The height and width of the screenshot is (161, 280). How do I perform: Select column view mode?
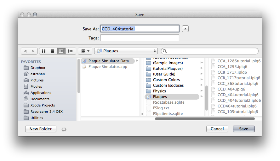pyautogui.click(x=61, y=51)
